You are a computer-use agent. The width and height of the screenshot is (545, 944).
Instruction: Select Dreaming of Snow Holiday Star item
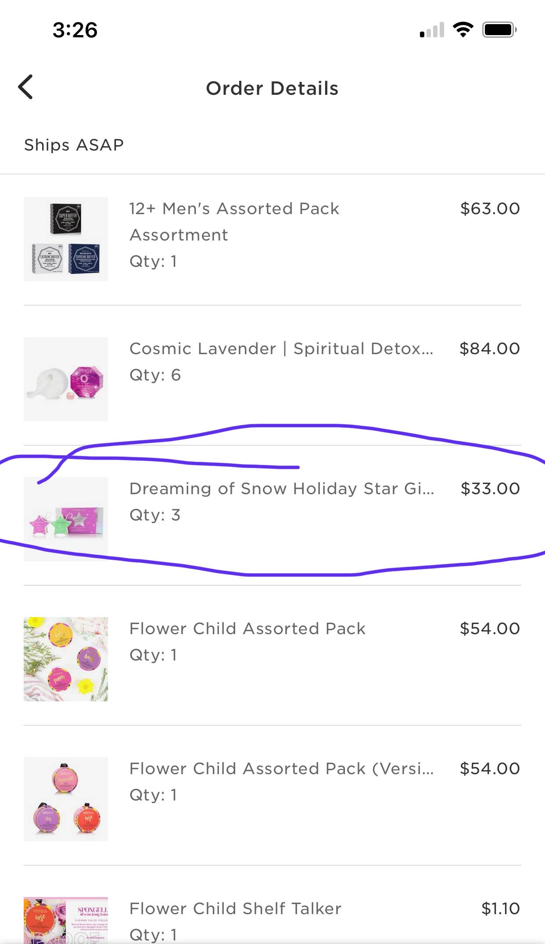click(x=282, y=489)
